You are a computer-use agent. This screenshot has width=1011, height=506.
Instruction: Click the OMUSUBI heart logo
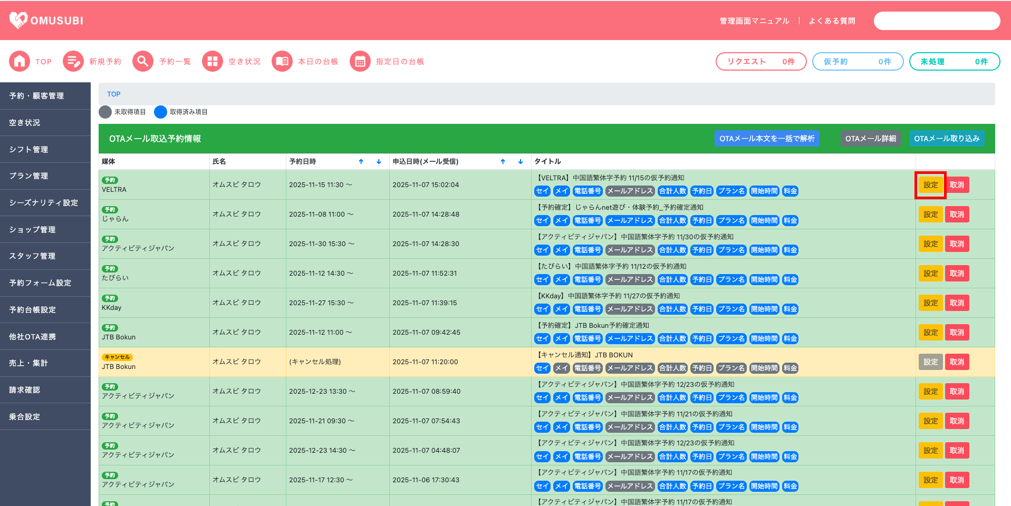[18, 20]
